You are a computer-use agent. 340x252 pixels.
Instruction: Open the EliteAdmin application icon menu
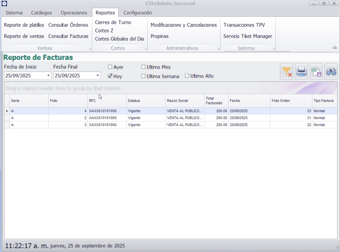(x=4, y=4)
